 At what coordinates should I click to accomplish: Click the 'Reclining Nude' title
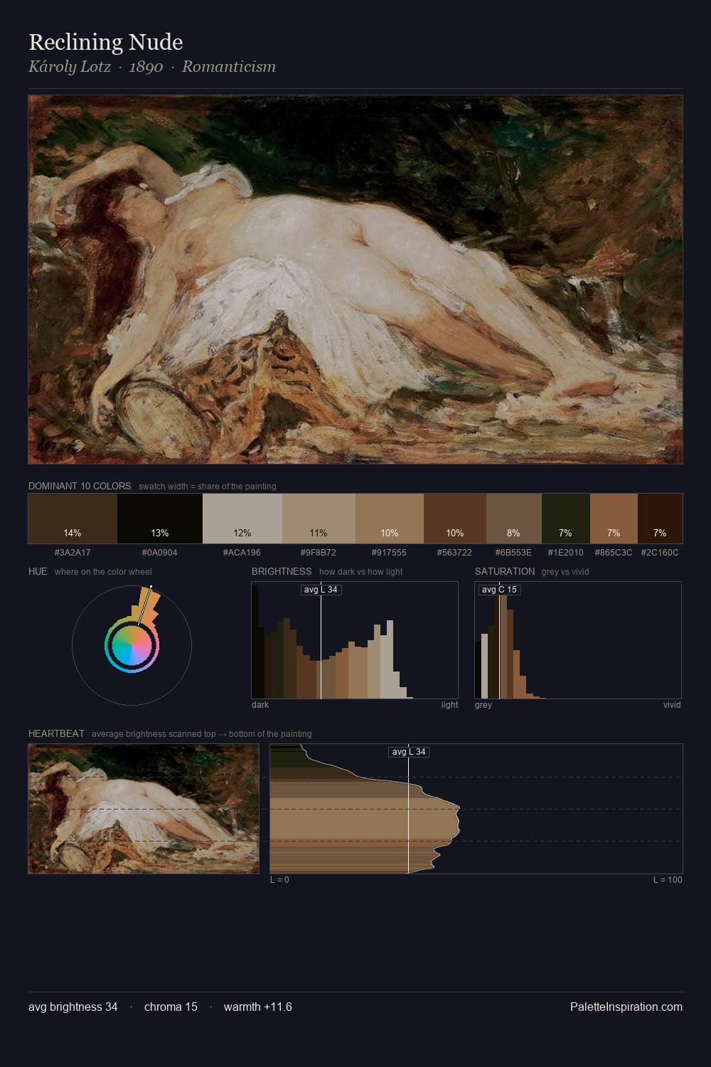coord(106,42)
